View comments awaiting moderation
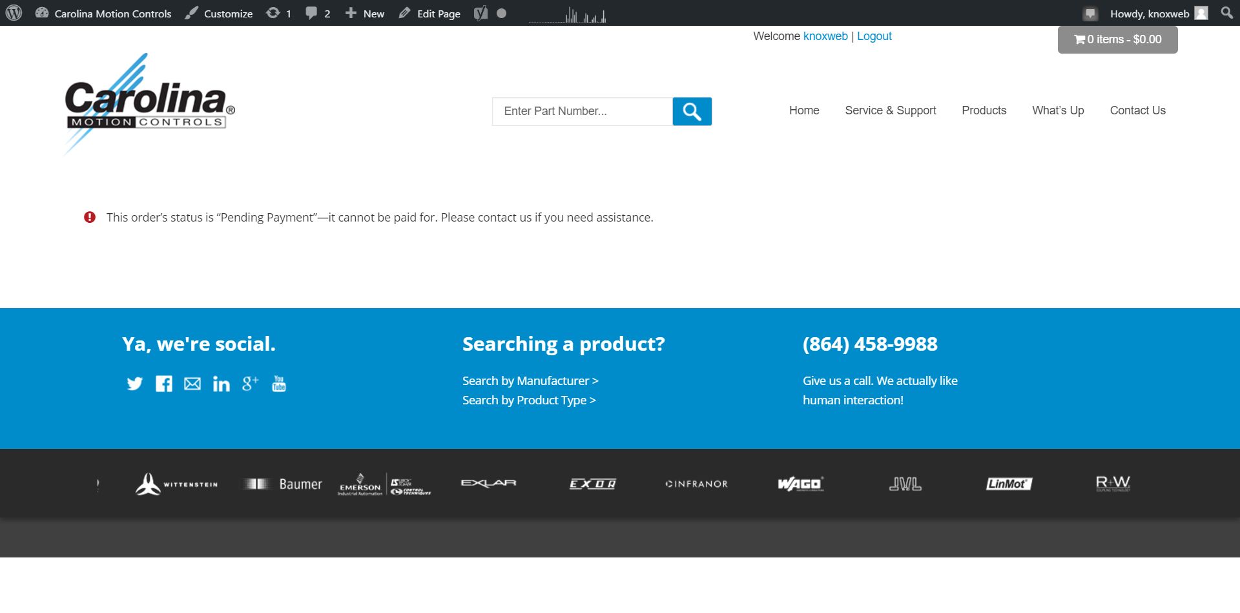The image size is (1240, 613). (318, 14)
